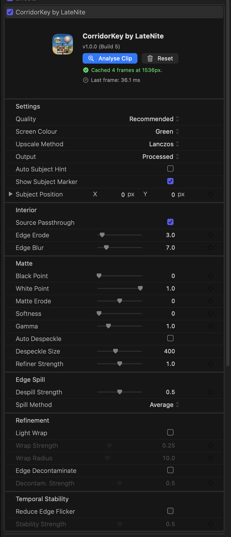This screenshot has width=231, height=537.
Task: Enable the Light Wrap checkbox
Action: click(170, 433)
